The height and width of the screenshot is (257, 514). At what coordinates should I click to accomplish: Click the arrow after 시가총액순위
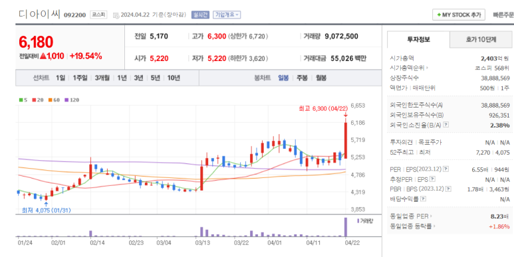pyautogui.click(x=427, y=68)
